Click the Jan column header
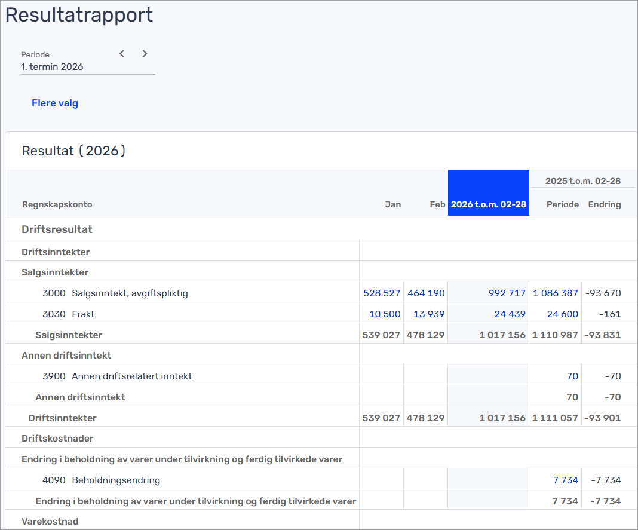638x530 pixels. click(x=392, y=204)
